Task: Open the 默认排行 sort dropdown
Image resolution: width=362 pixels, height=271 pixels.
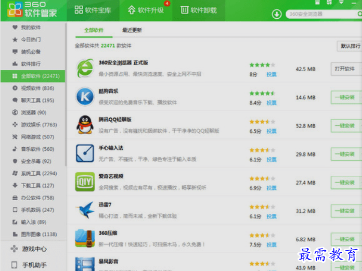Action: click(350, 46)
